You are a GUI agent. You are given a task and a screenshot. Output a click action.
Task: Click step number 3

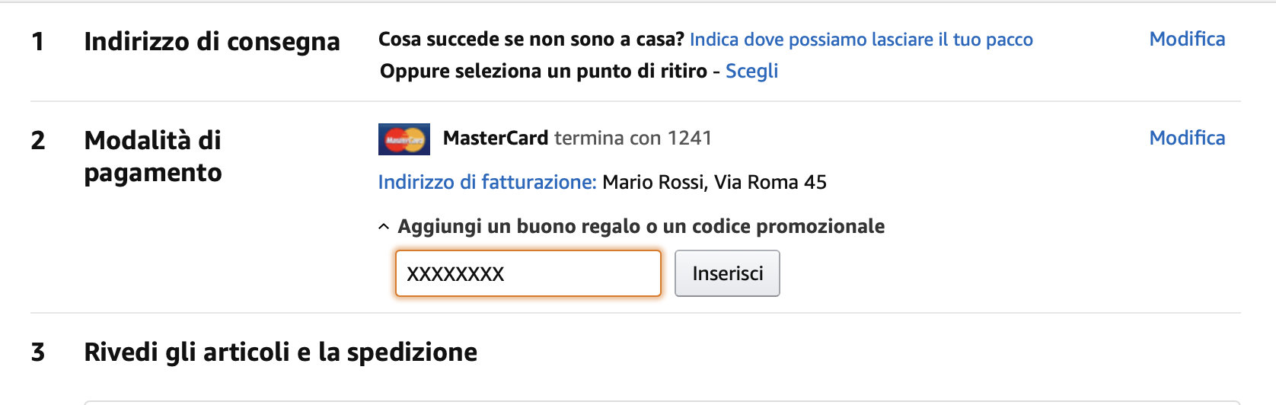(38, 352)
